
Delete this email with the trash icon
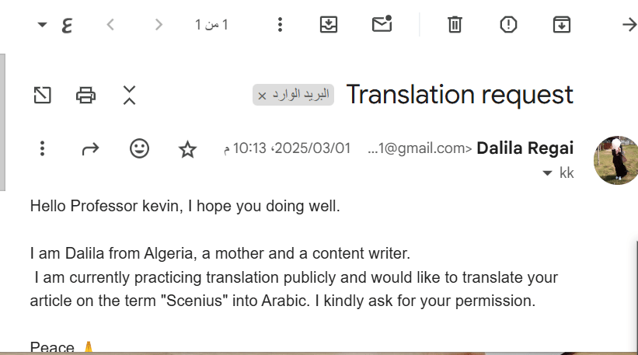[x=455, y=25]
